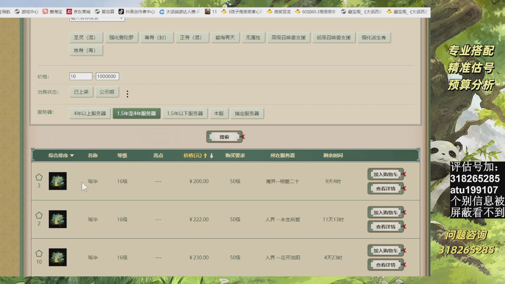Open the 综合排序 sorting dropdown
Image resolution: width=505 pixels, height=284 pixels.
point(61,155)
